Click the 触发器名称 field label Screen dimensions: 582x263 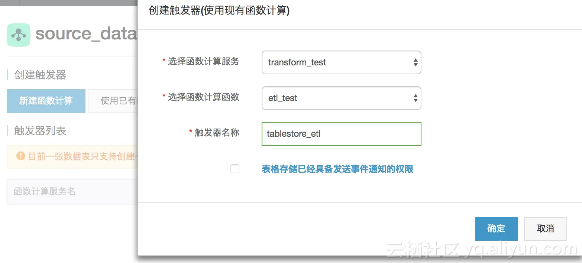tap(217, 133)
